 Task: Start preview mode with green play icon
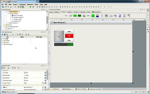tap(30, 7)
